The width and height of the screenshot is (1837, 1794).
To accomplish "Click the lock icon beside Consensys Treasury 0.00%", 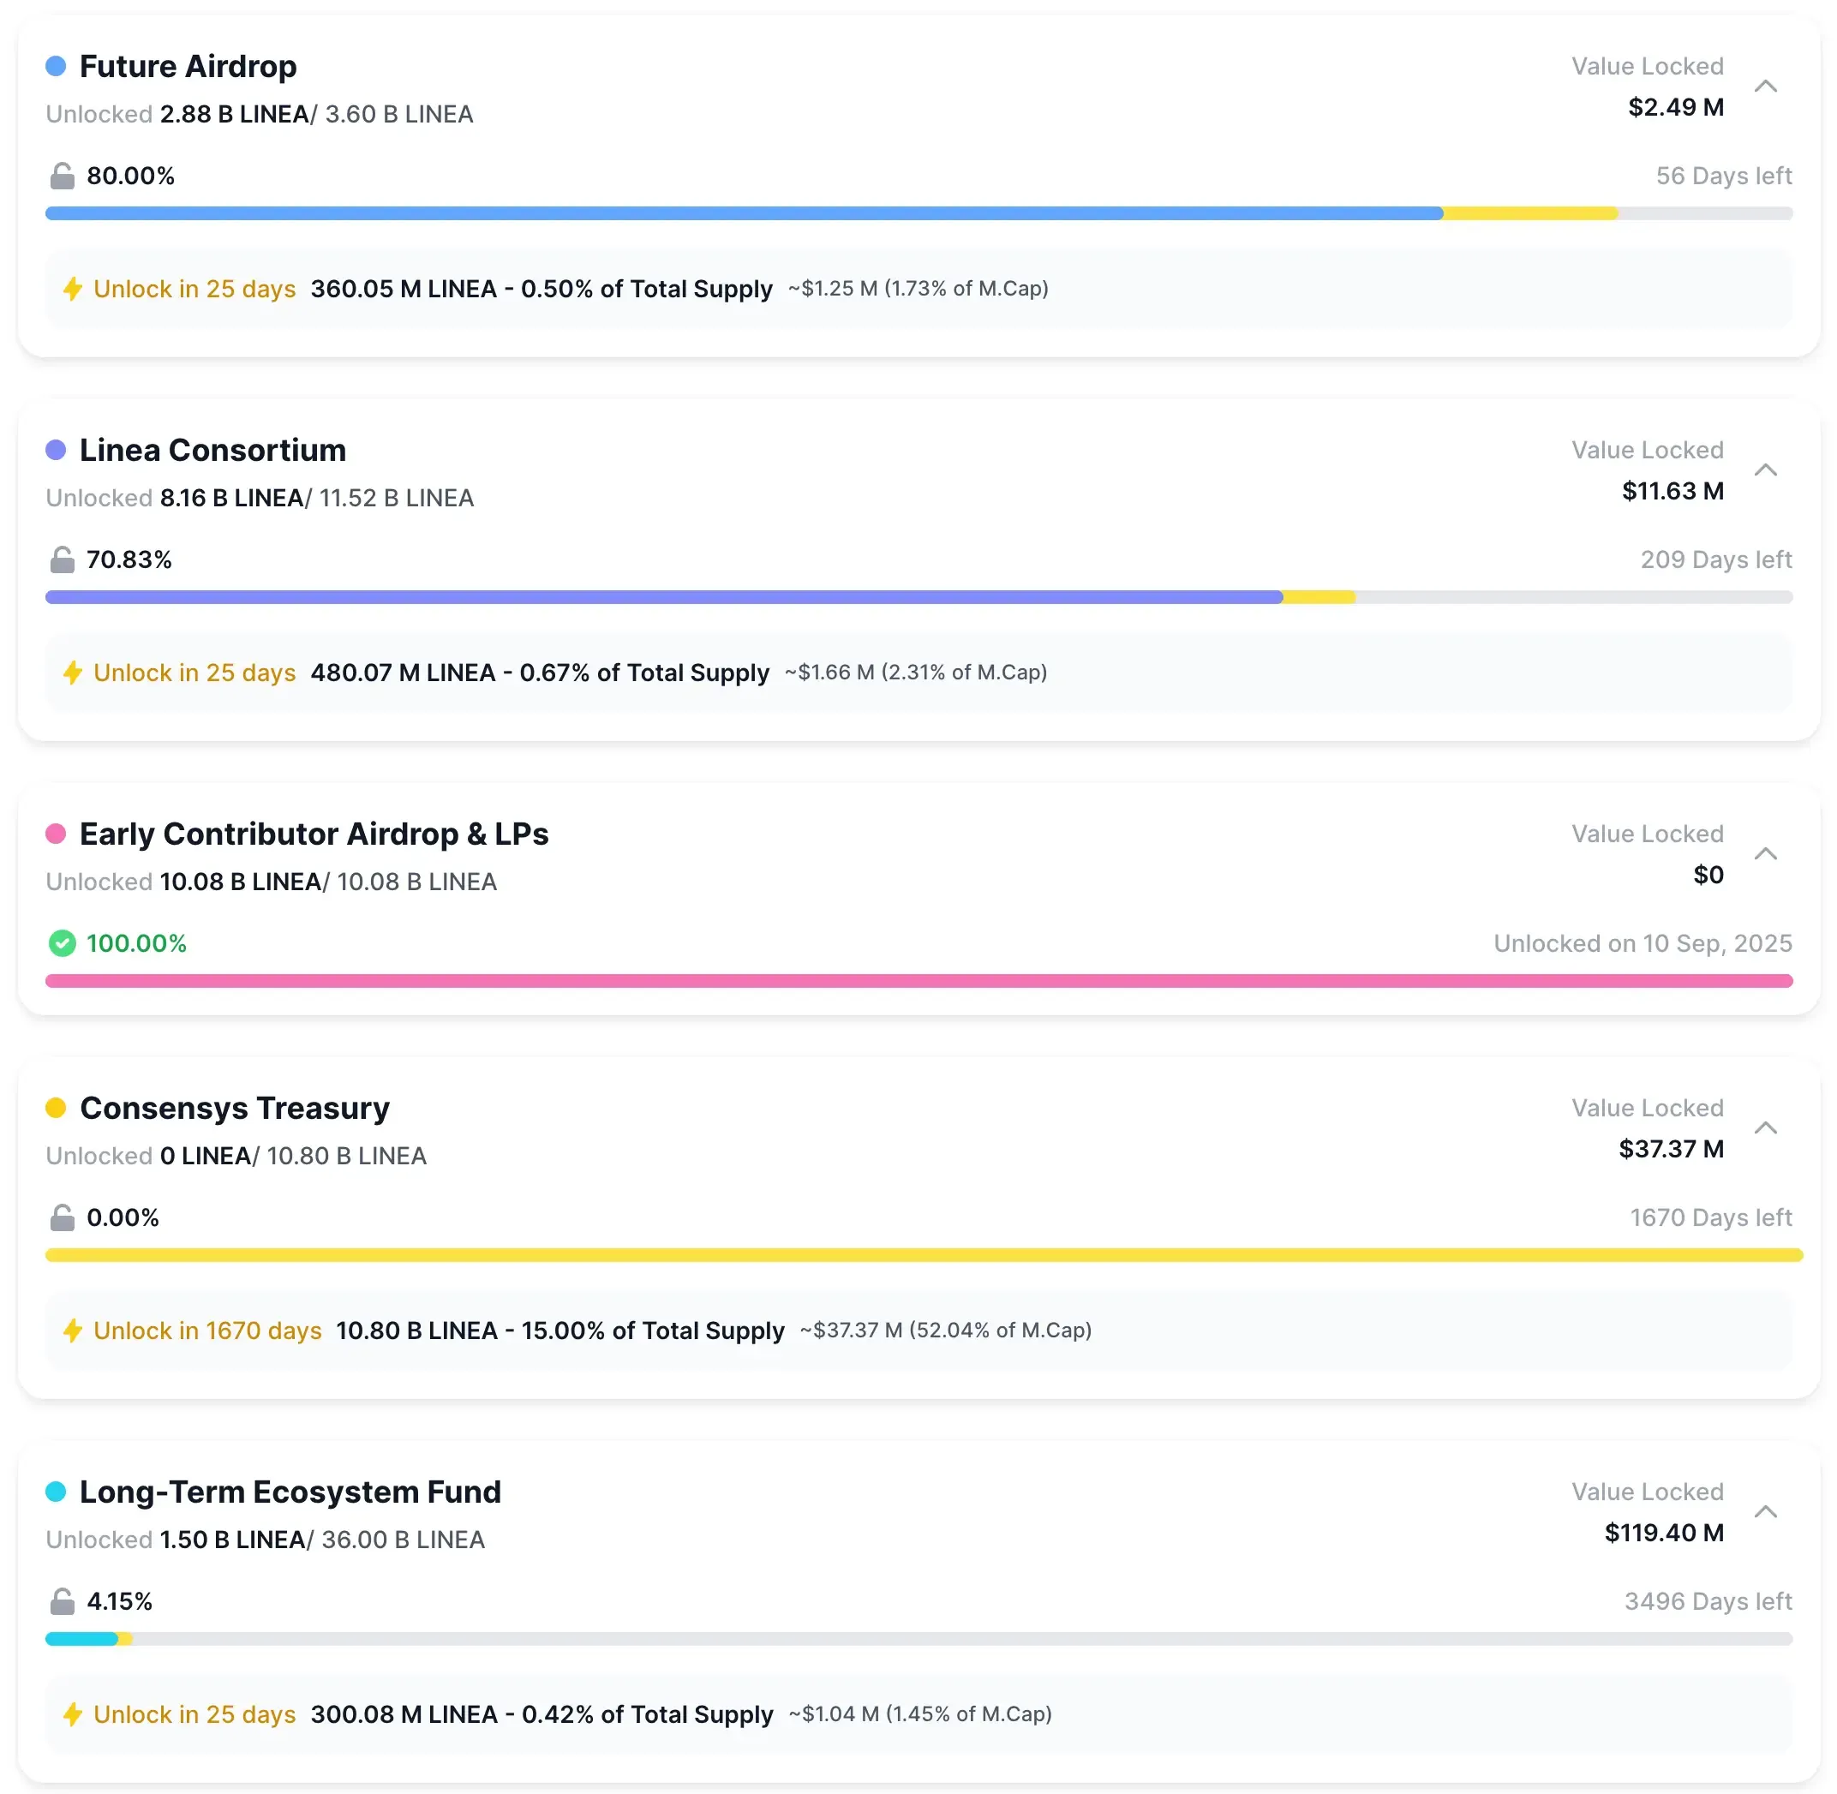I will [60, 1217].
